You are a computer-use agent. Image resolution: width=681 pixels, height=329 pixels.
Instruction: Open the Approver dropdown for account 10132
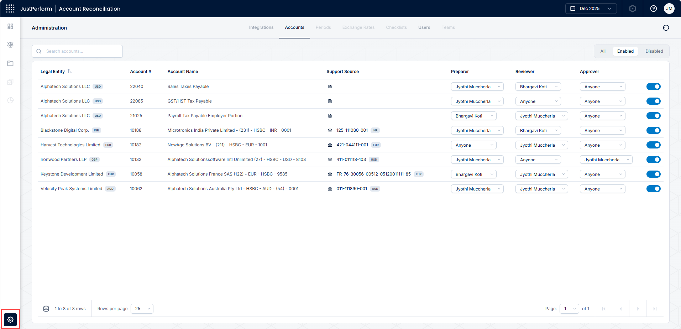click(606, 160)
